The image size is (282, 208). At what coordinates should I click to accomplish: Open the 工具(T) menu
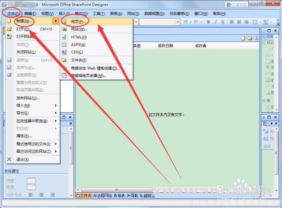(99, 14)
